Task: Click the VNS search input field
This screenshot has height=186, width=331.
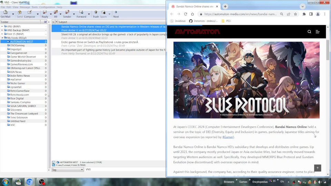Action: click(x=125, y=169)
